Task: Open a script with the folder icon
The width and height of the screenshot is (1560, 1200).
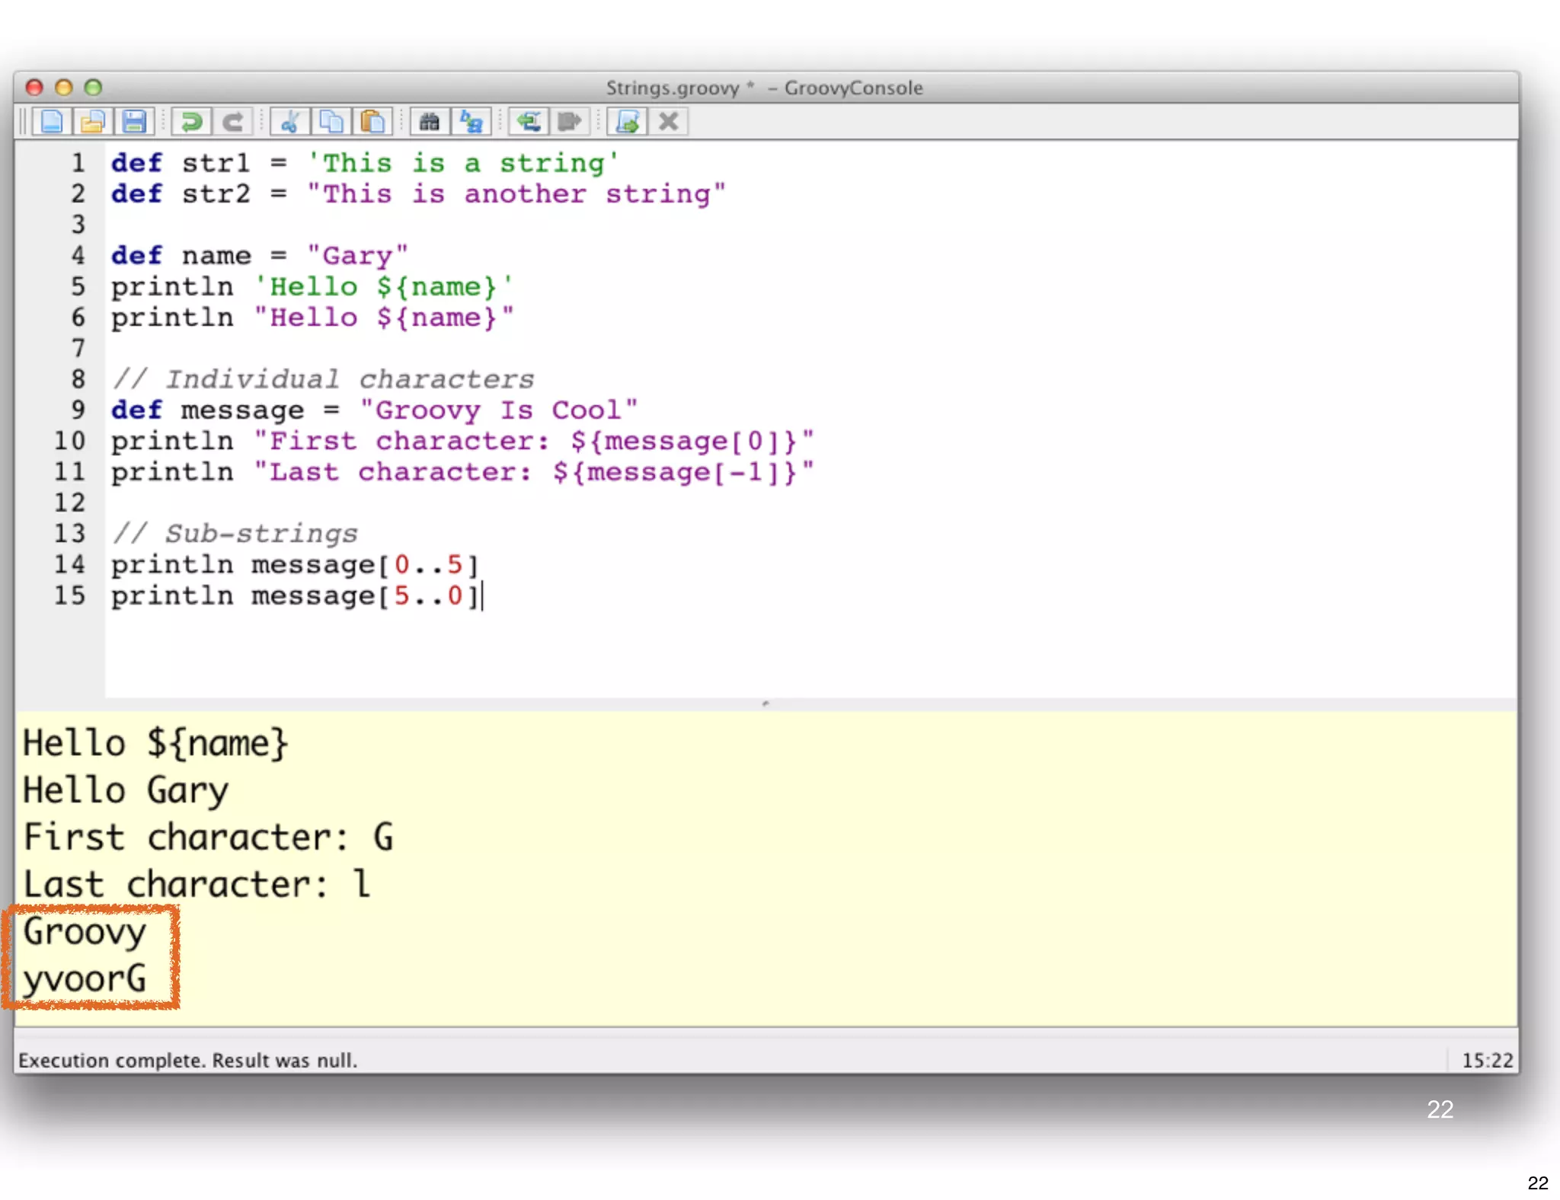Action: [x=93, y=122]
